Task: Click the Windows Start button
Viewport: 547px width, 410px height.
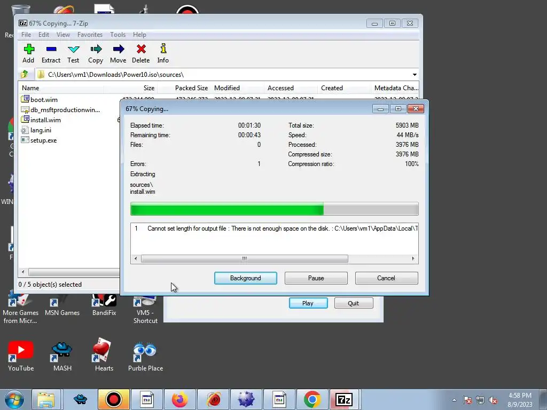Action: click(14, 399)
